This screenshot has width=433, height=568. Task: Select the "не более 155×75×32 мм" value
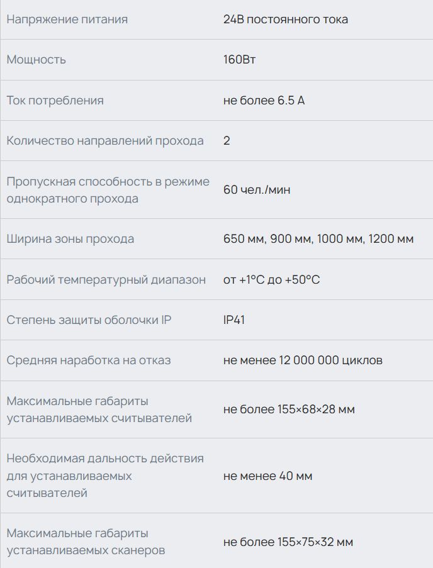tap(288, 542)
